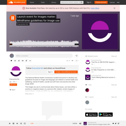
Task: Mute the volume in the bottom player
Action: (x=80, y=123)
